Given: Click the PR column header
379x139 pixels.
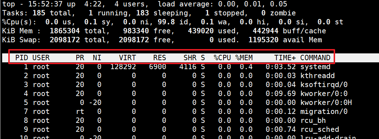Looking at the screenshot, I should click(x=80, y=58).
